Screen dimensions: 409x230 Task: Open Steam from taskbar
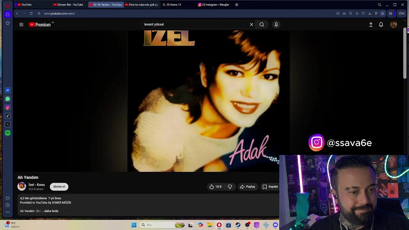click(x=238, y=225)
